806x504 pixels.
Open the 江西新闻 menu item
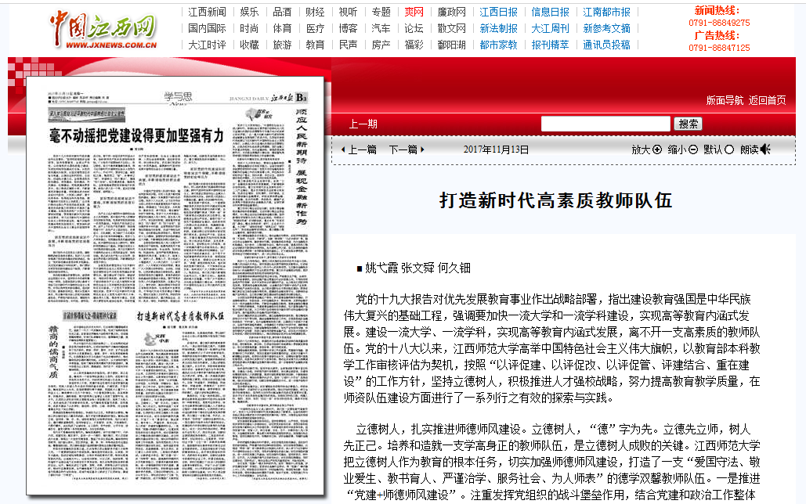coord(207,13)
